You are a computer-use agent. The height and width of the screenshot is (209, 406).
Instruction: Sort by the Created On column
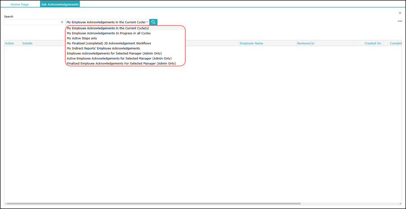tap(373, 43)
